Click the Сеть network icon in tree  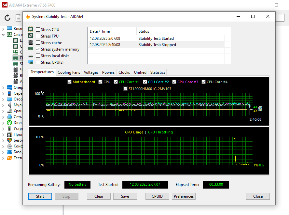9,117
